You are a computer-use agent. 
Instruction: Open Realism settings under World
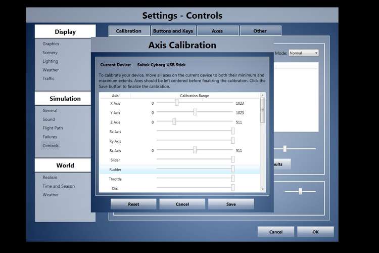click(x=50, y=178)
